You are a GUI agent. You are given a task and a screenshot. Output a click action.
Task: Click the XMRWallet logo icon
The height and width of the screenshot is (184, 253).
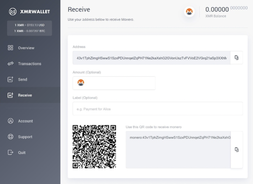click(13, 12)
